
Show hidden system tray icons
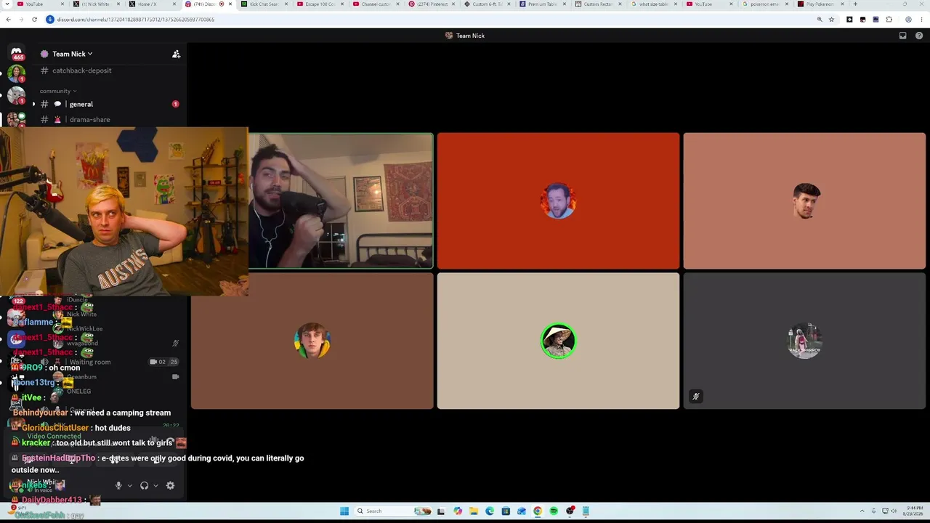[x=862, y=511]
